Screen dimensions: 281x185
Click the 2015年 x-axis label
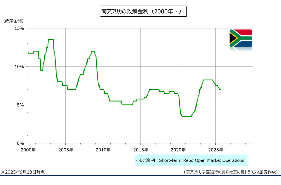pyautogui.click(x=140, y=150)
